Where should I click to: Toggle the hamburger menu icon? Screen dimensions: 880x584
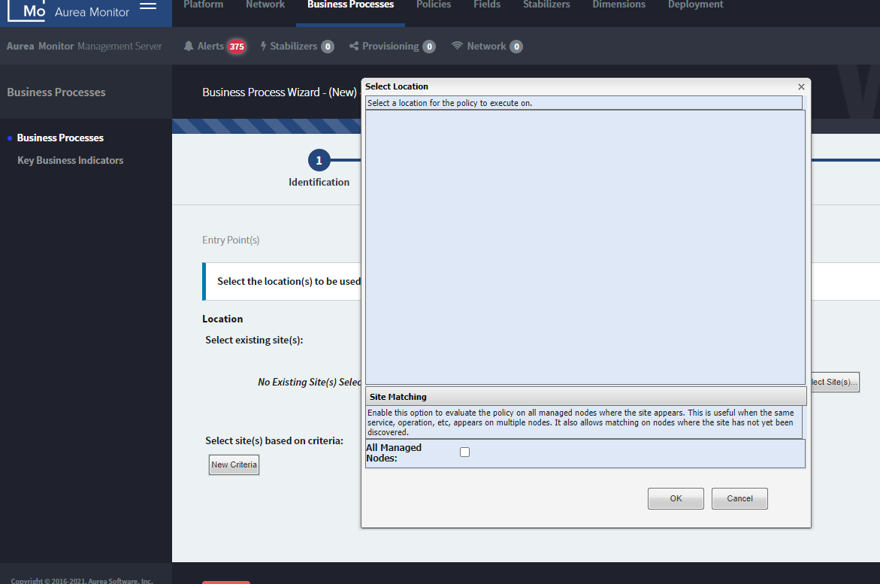[x=148, y=6]
